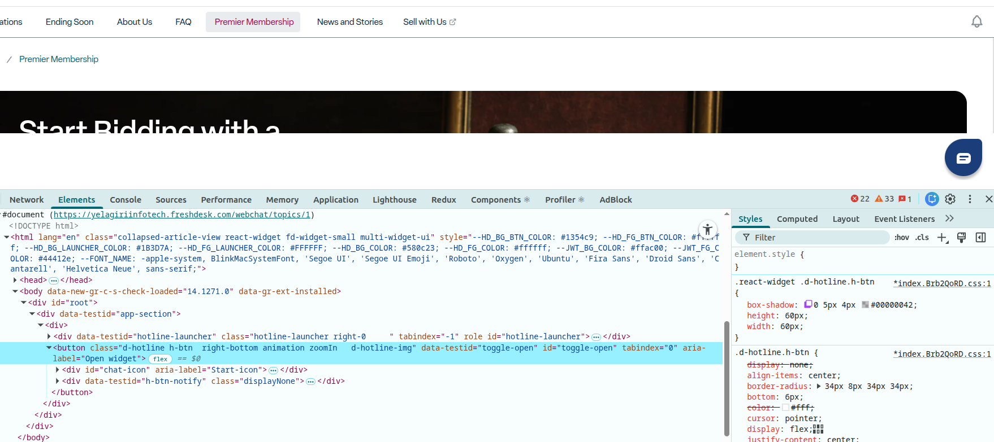The image size is (994, 442).
Task: Toggle the flex badge on button element
Action: coord(161,359)
